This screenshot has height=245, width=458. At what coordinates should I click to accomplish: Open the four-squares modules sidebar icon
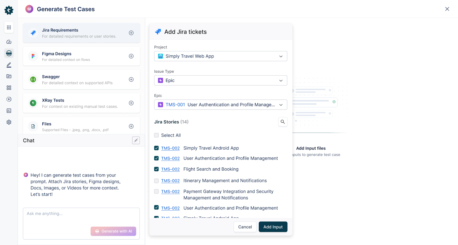pyautogui.click(x=9, y=88)
